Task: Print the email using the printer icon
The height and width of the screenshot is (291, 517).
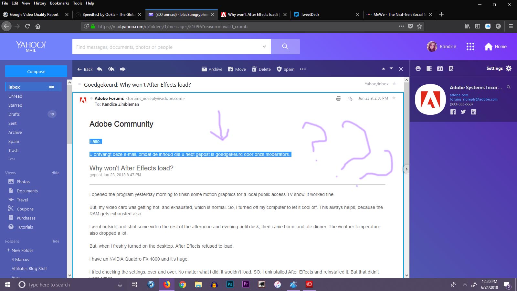Action: point(339,98)
